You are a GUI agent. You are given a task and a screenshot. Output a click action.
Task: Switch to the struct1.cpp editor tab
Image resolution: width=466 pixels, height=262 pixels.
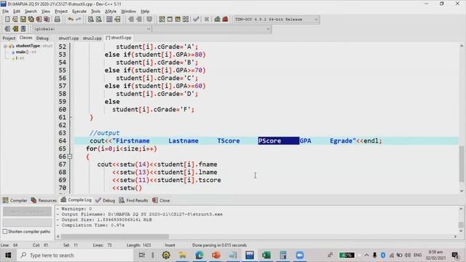68,38
